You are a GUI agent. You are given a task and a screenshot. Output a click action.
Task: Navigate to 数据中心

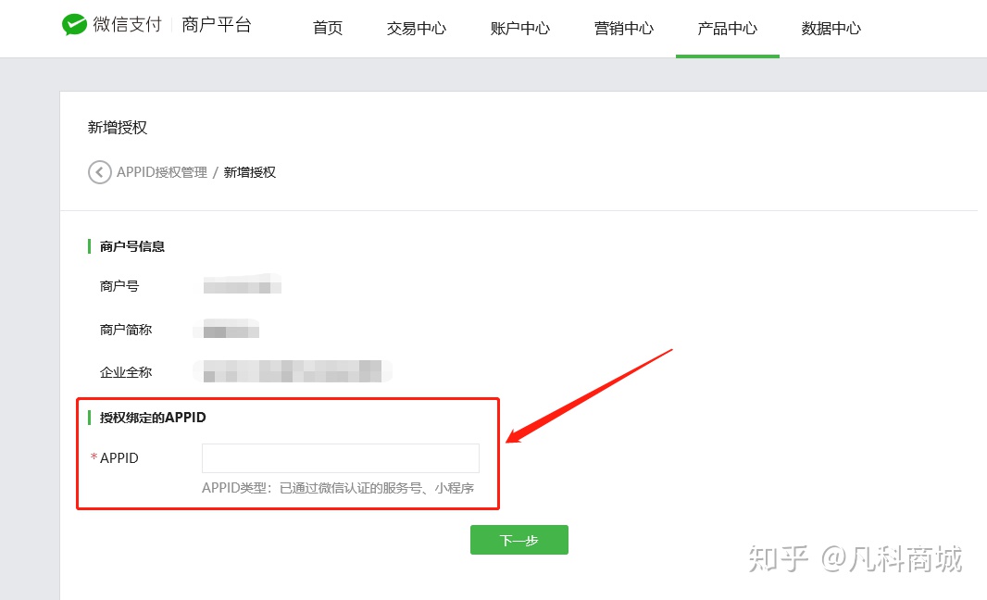coord(830,29)
